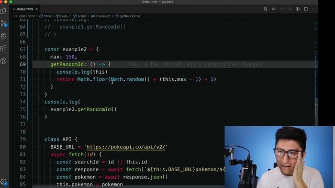This screenshot has width=335, height=188.
Task: Select the index.html tab
Action: (x=26, y=9)
